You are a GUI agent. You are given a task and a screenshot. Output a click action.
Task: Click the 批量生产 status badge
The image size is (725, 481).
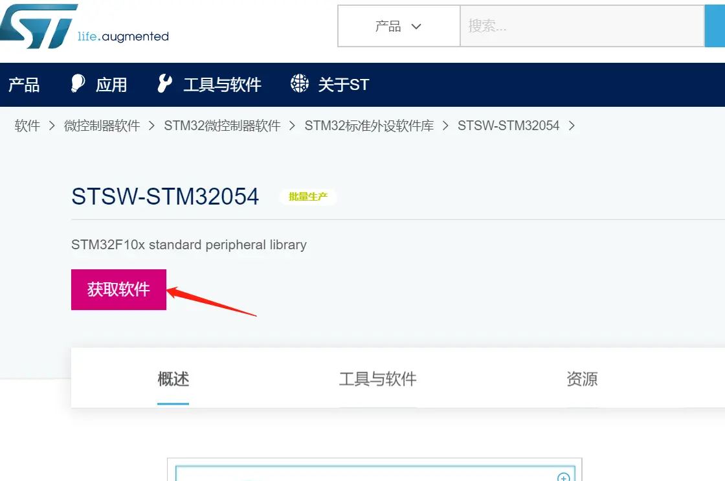(308, 197)
